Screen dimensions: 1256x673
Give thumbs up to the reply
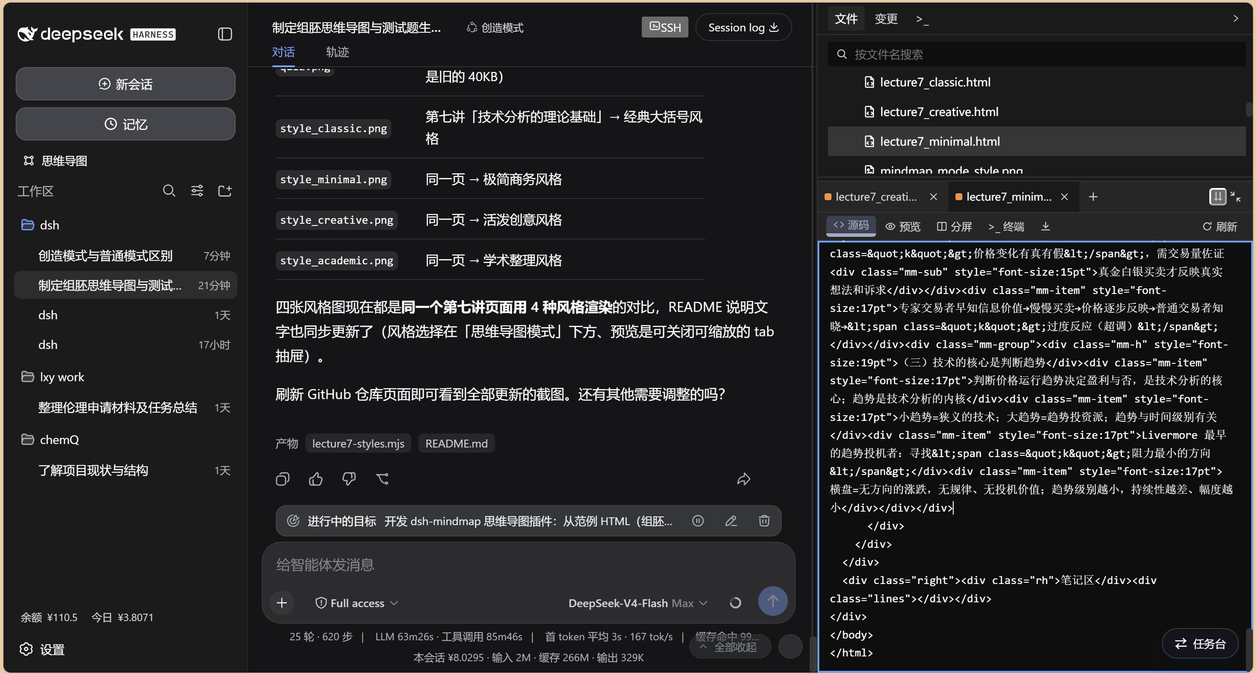316,479
